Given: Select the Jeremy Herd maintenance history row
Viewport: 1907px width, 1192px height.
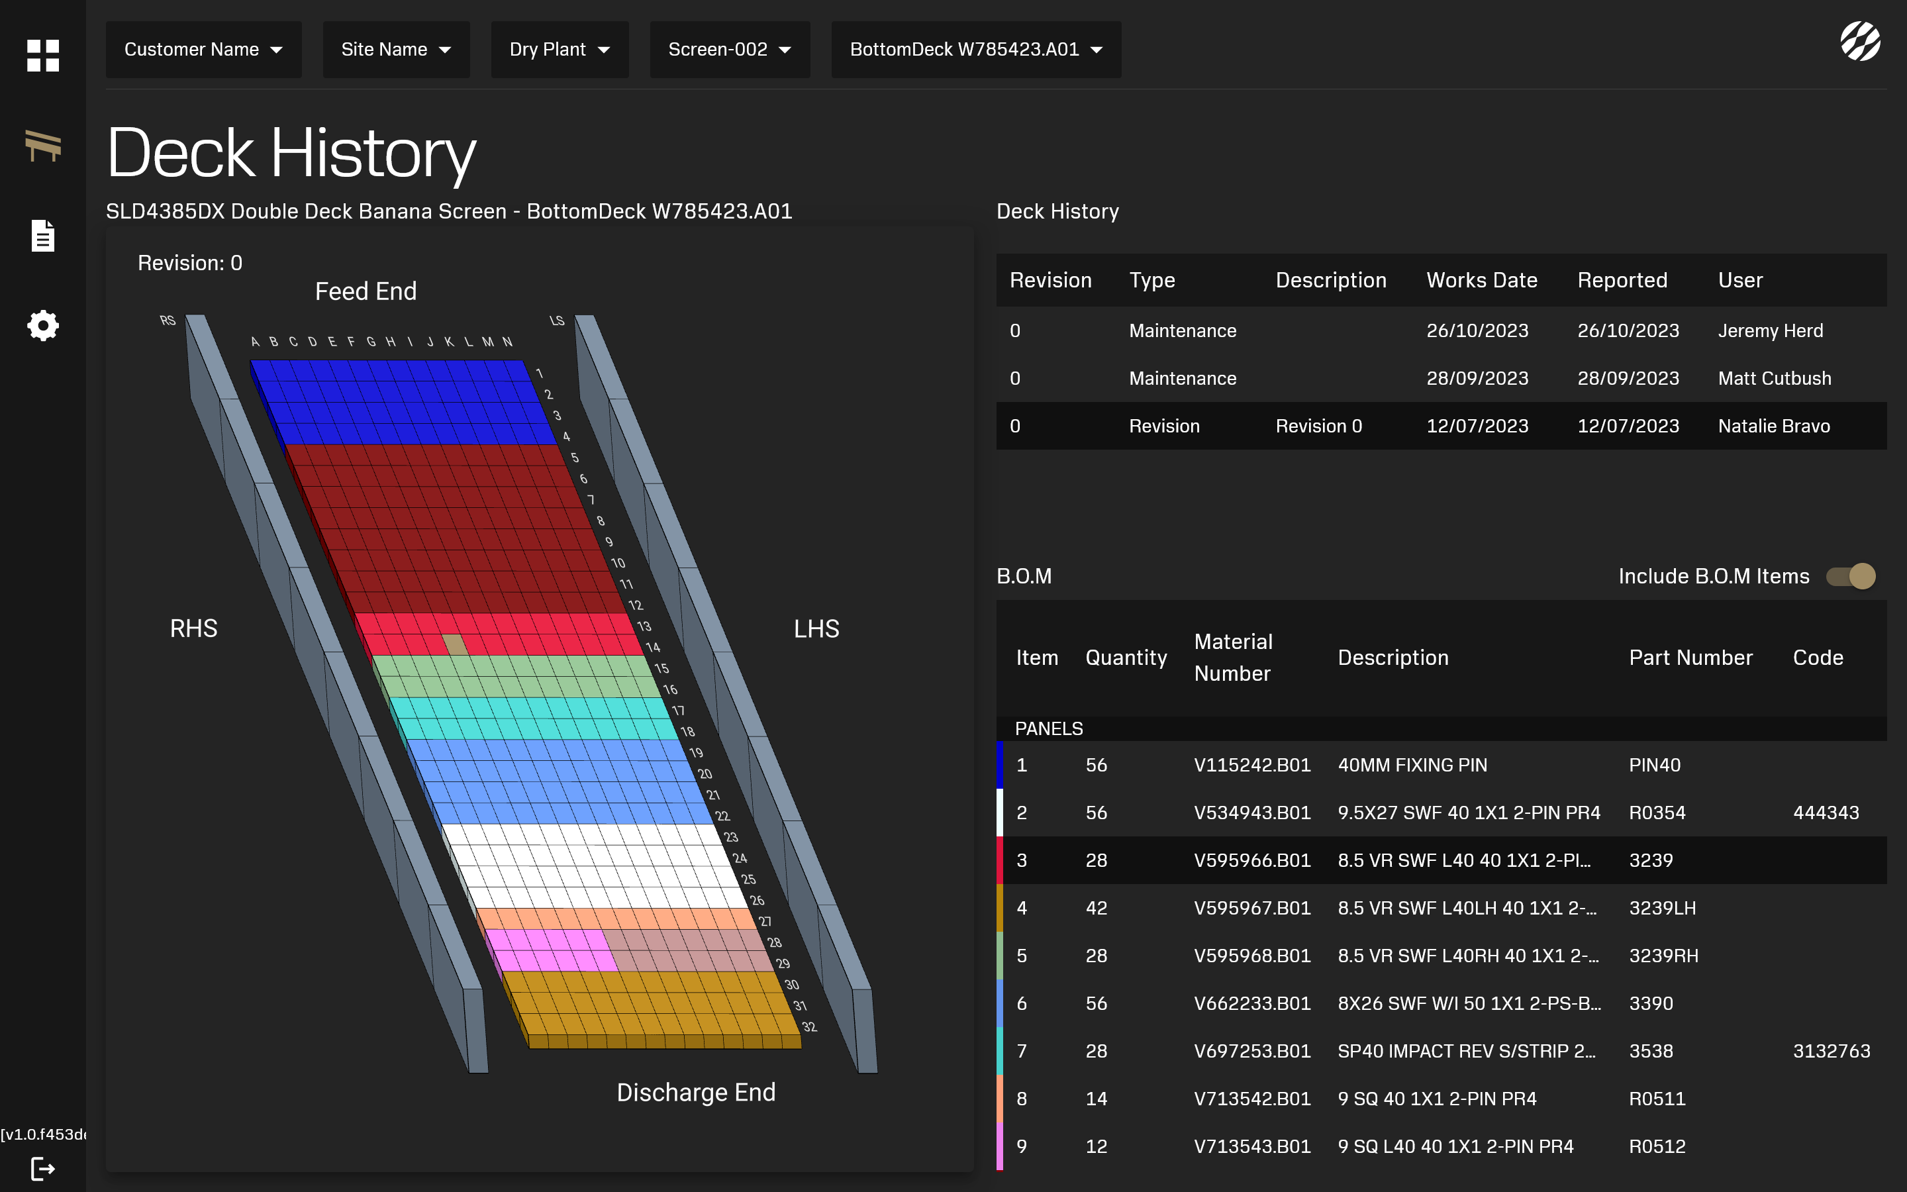Looking at the screenshot, I should pos(1440,331).
